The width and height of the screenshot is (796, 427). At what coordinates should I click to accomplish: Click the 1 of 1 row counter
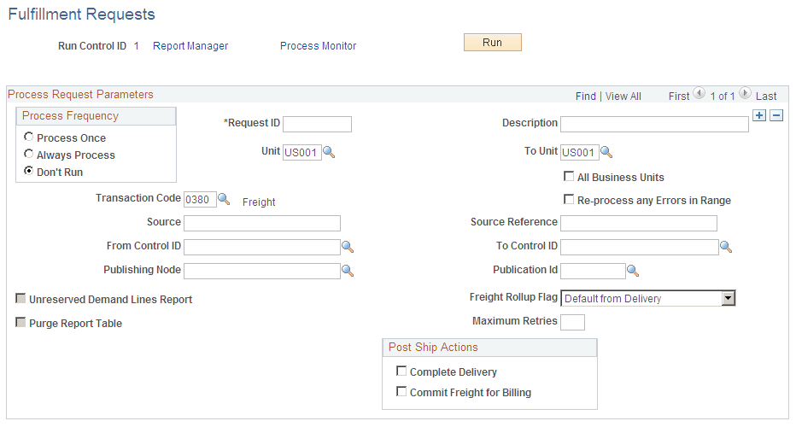pos(722,97)
